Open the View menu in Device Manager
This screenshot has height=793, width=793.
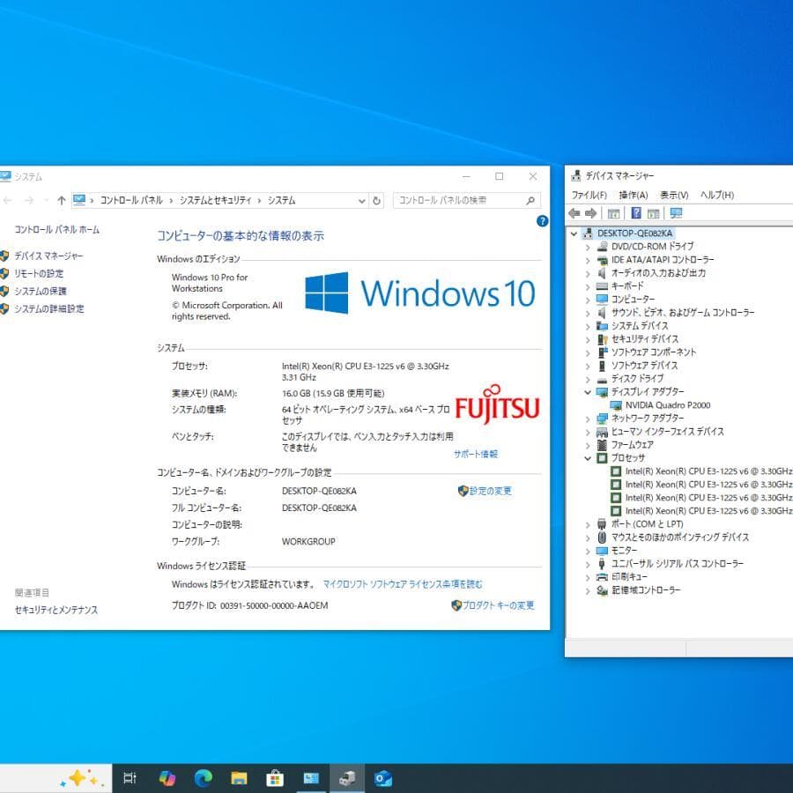pyautogui.click(x=672, y=195)
